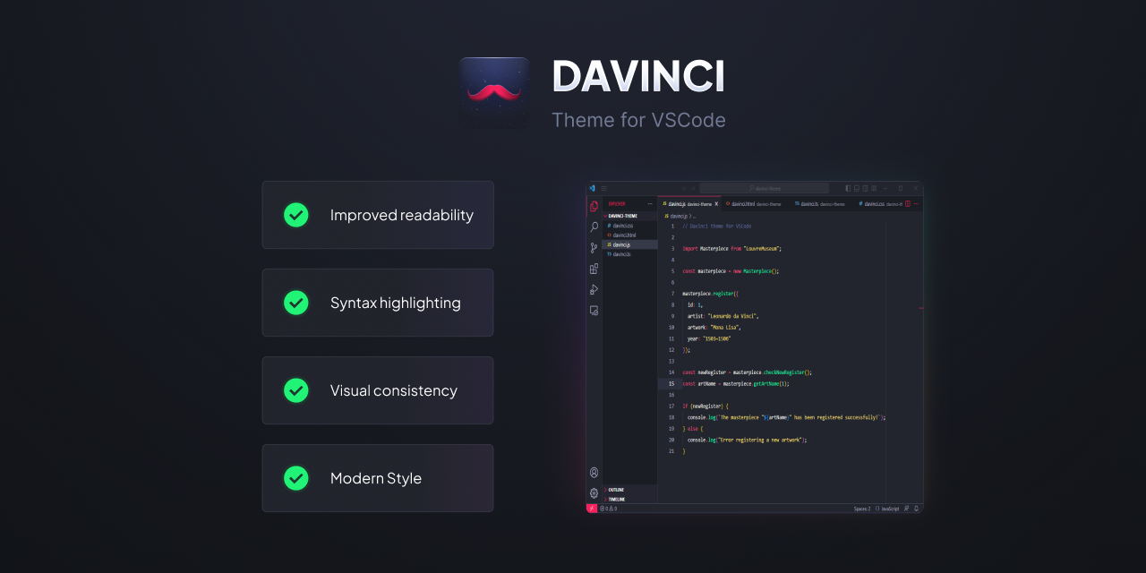Screen dimensions: 1146x573
Task: Toggle the checkmark beside Modern Style
Action: pos(295,478)
